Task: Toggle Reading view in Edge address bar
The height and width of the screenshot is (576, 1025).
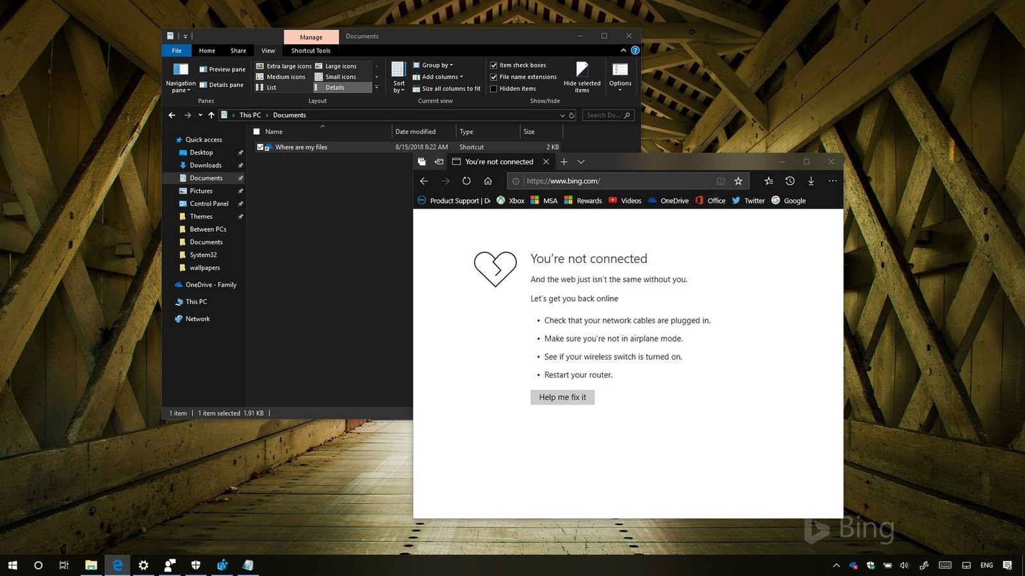Action: click(721, 181)
